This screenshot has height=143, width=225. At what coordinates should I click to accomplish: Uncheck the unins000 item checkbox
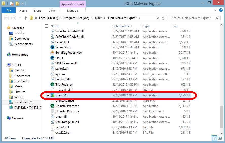tap(48, 95)
